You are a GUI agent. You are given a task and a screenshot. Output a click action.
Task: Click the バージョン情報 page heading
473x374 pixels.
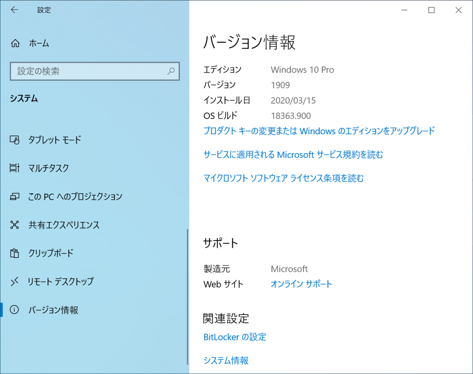[x=249, y=43]
